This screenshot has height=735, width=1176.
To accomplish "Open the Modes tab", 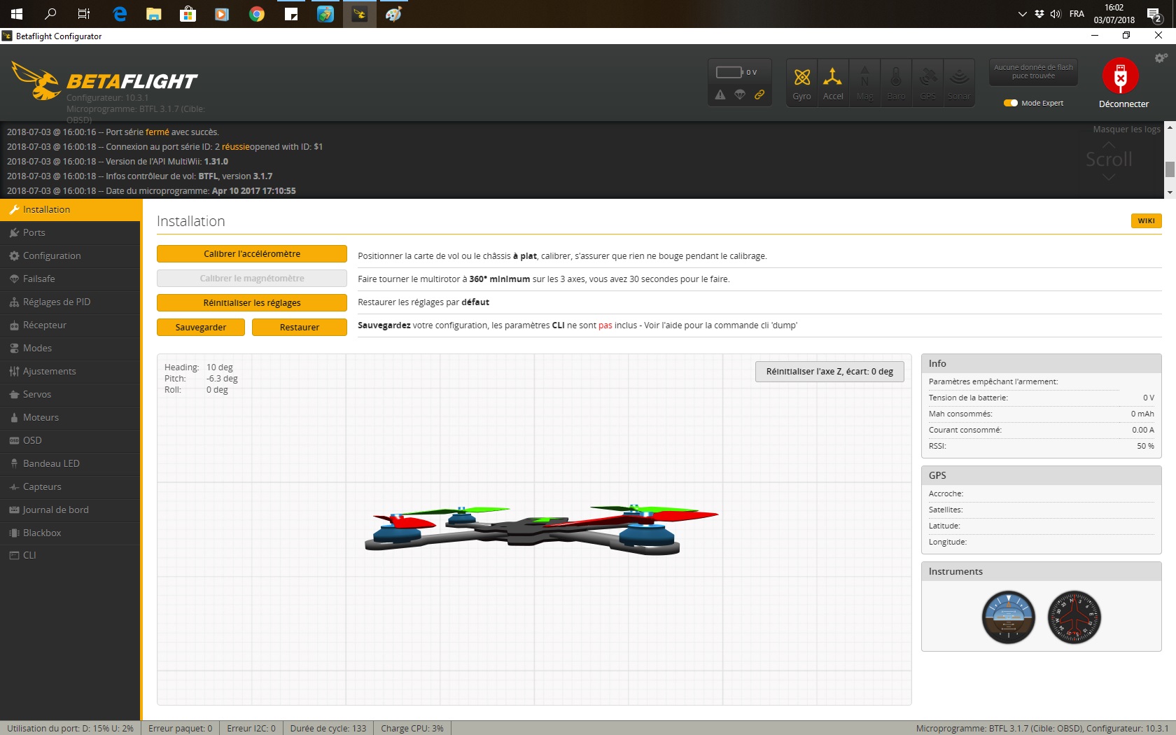I will coord(70,348).
